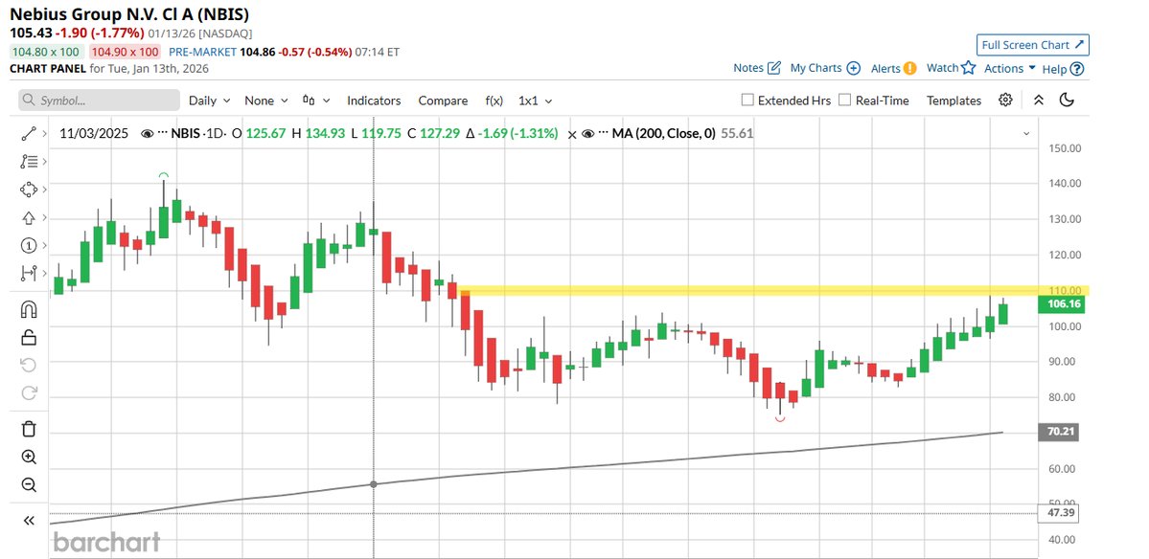Open Full Screen Chart
This screenshot has width=1149, height=559.
1032,45
